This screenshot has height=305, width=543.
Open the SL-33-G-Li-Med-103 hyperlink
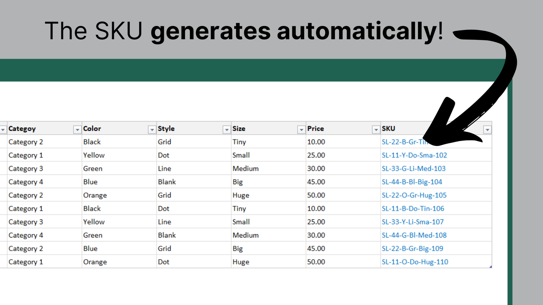point(414,168)
